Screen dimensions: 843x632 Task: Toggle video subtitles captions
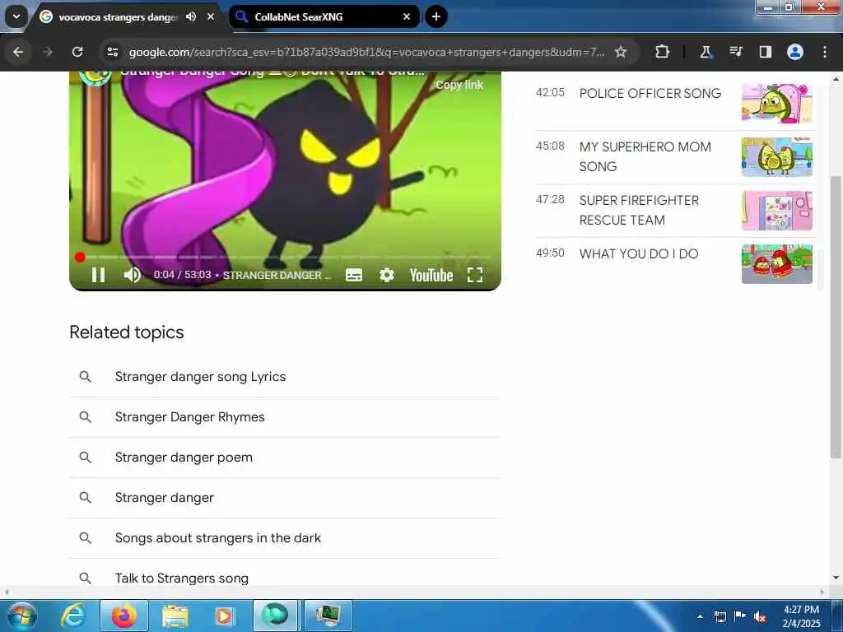click(x=354, y=275)
